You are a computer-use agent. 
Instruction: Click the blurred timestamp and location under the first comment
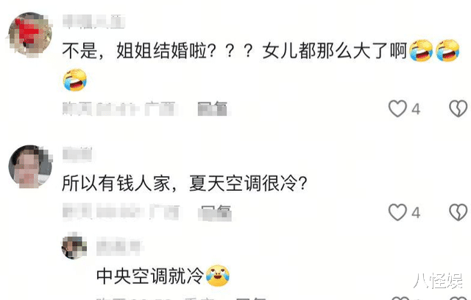pyautogui.click(x=121, y=108)
